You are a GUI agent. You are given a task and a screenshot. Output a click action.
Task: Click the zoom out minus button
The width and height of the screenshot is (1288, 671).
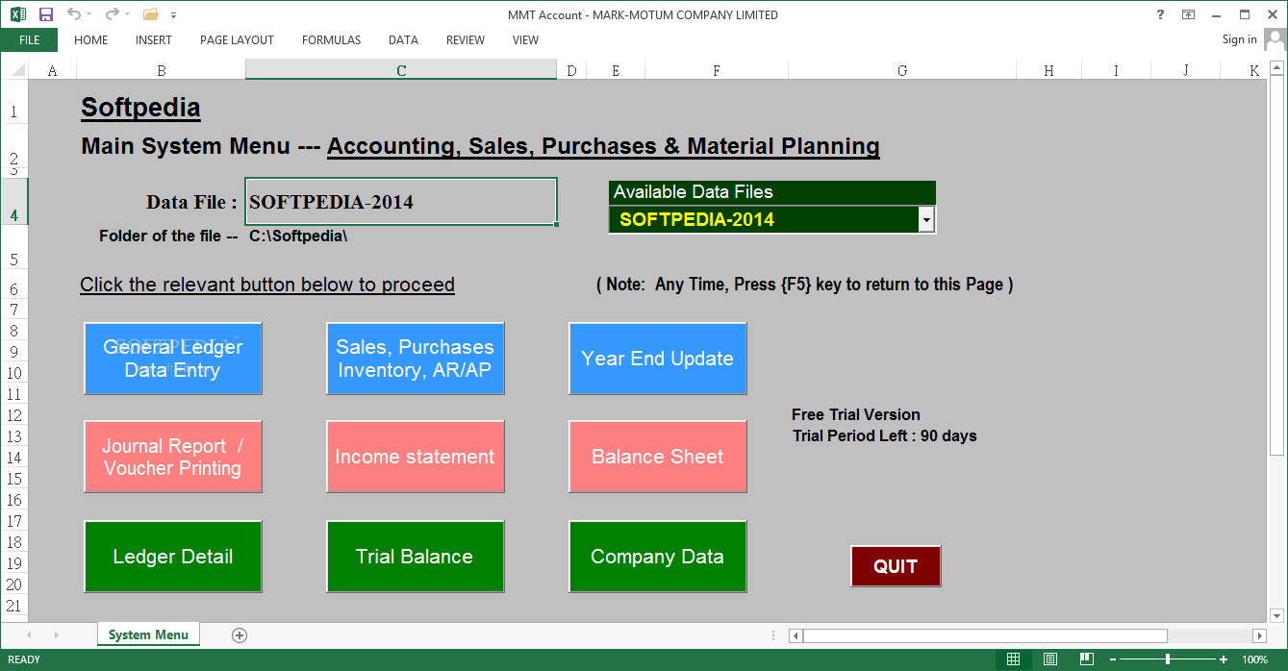click(x=1113, y=659)
